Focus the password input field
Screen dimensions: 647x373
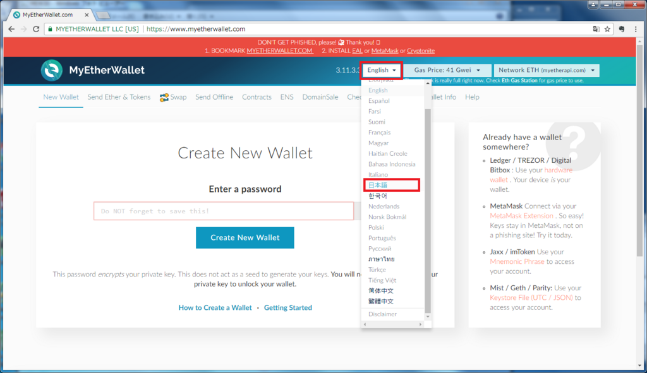pos(224,211)
